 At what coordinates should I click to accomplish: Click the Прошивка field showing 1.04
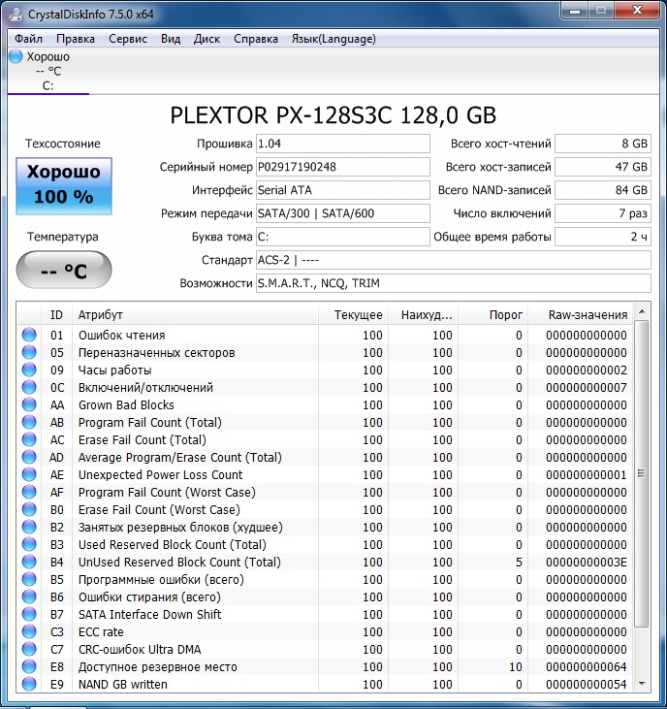pyautogui.click(x=342, y=144)
